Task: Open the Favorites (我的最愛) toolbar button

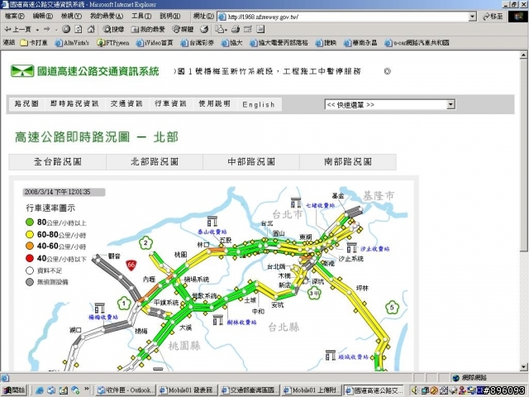Action: click(x=148, y=30)
